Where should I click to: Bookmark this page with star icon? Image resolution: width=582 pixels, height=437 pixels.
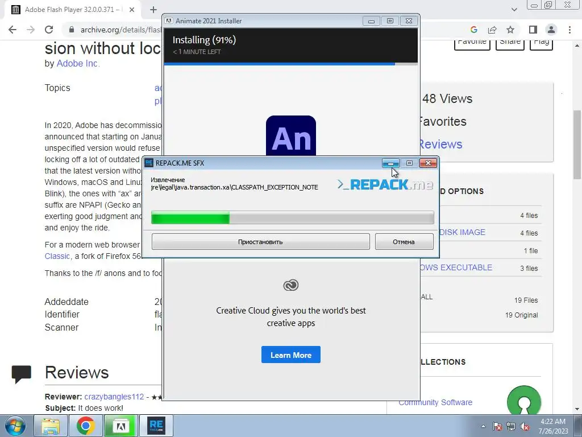click(x=510, y=30)
